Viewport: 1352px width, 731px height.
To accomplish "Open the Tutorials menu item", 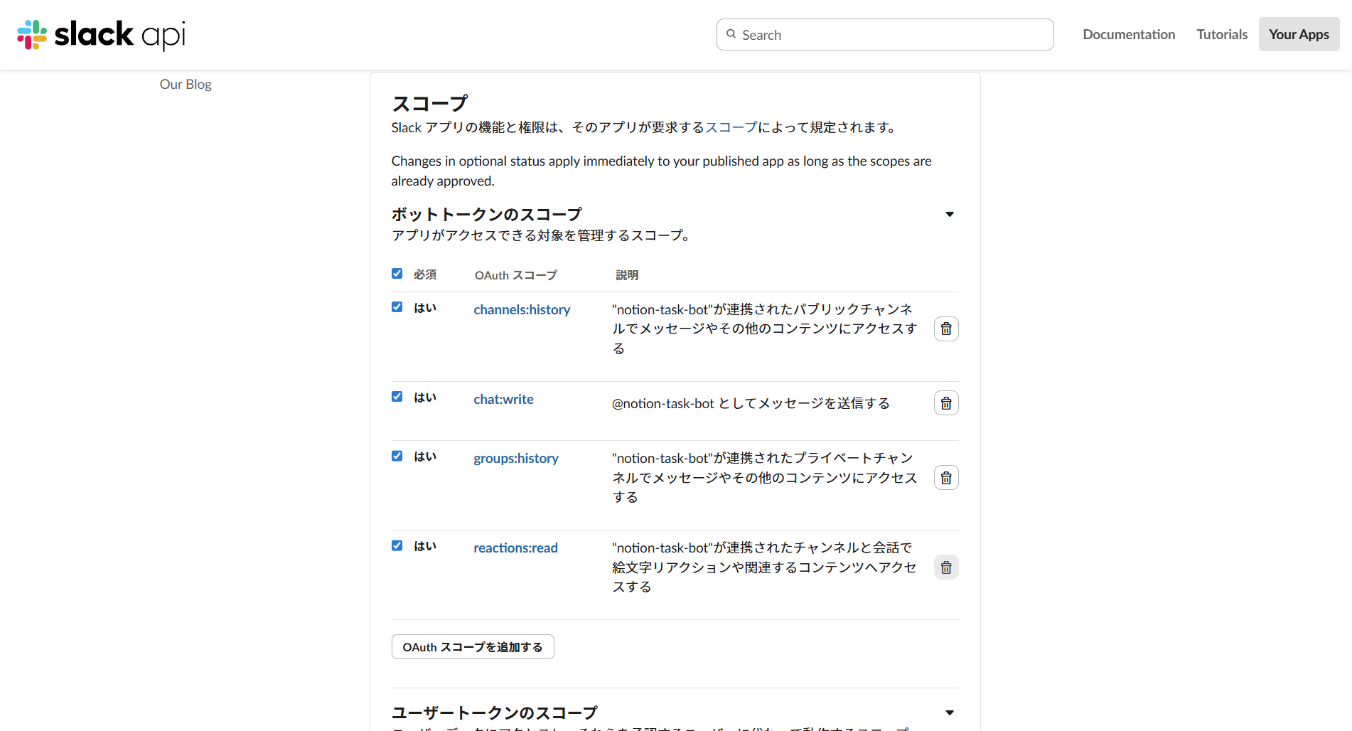I will [x=1221, y=34].
